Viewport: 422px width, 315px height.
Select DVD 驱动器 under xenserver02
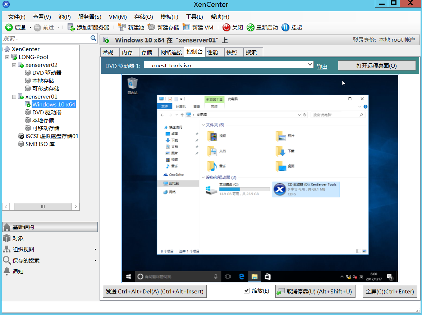click(47, 73)
